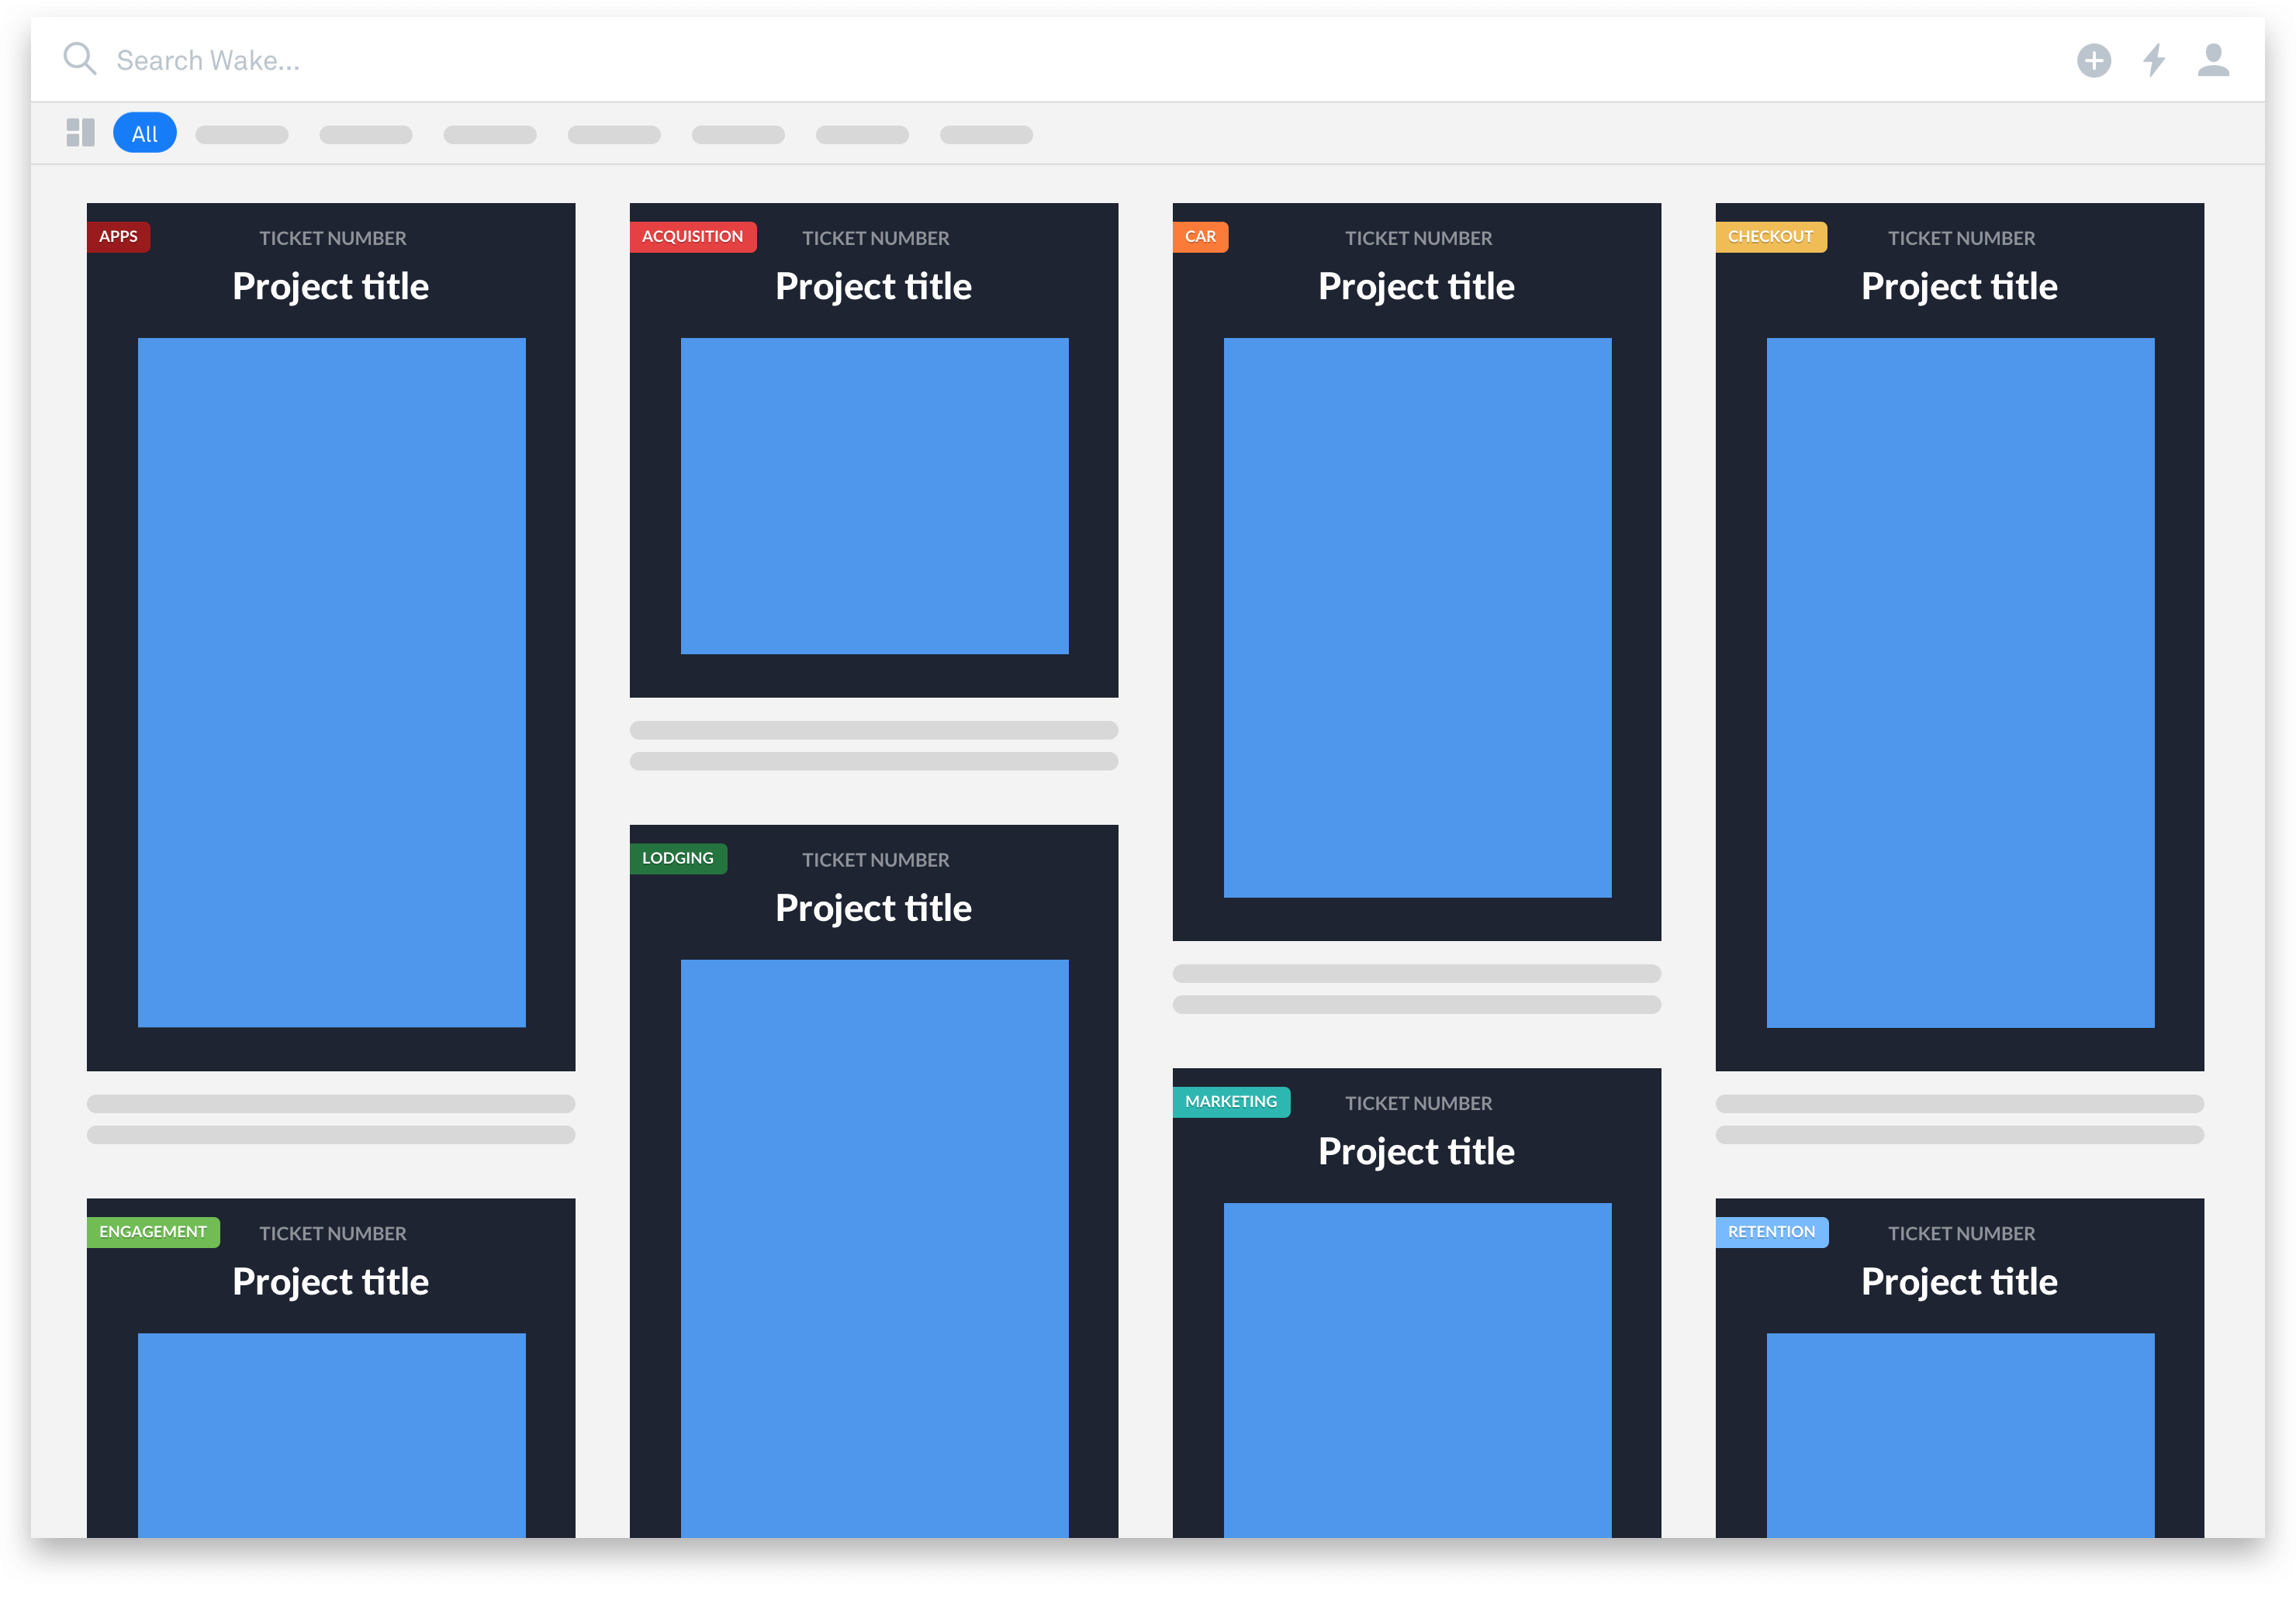This screenshot has width=2296, height=1600.
Task: Open the ACQUISITION project thumbnail
Action: pyautogui.click(x=874, y=497)
